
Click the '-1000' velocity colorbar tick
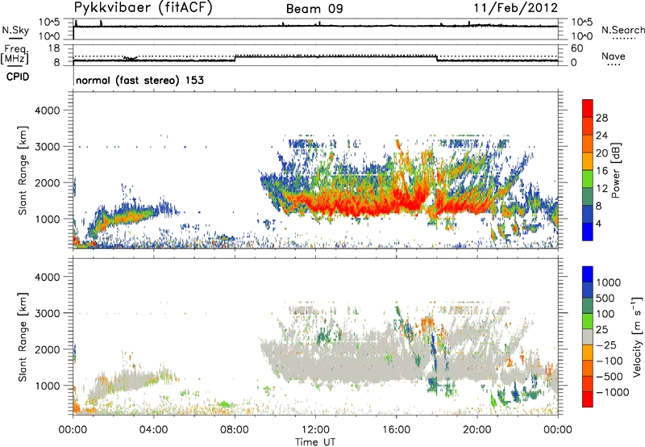click(x=612, y=392)
